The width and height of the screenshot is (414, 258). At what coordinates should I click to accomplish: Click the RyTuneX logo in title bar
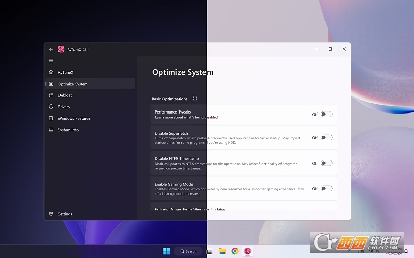(x=61, y=49)
